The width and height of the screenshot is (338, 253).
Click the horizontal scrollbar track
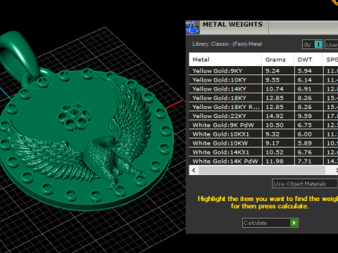(262, 170)
